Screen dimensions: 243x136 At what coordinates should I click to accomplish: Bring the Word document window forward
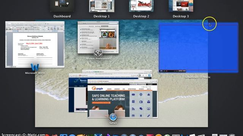pos(35,45)
